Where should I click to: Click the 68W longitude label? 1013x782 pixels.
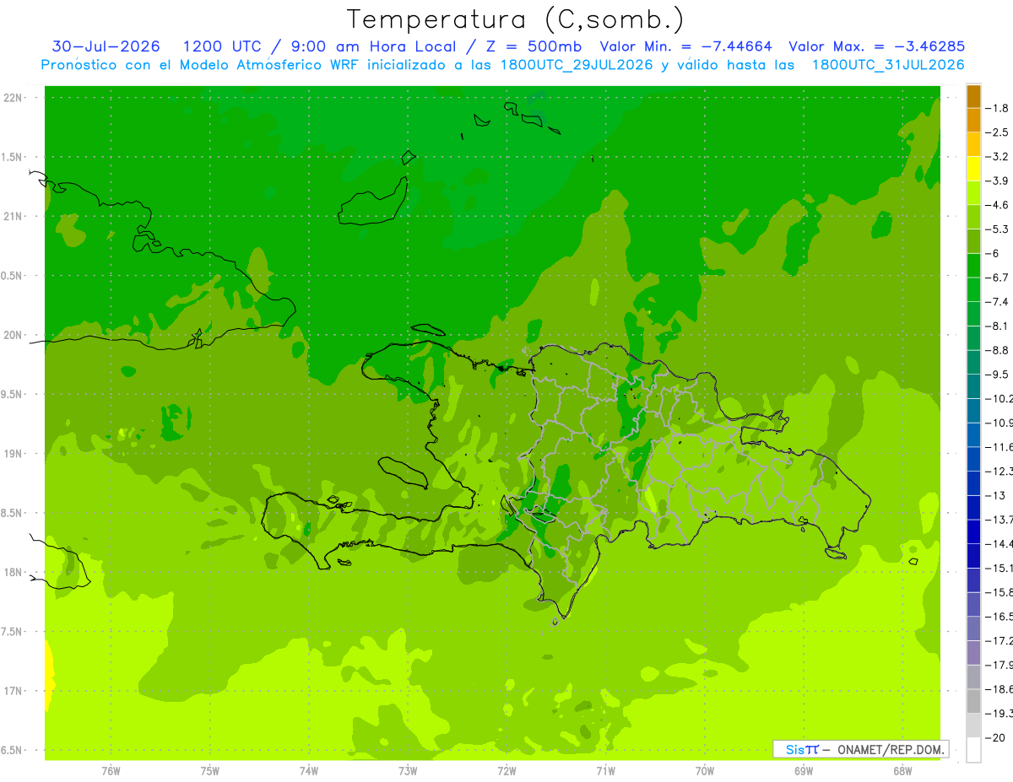tap(902, 771)
